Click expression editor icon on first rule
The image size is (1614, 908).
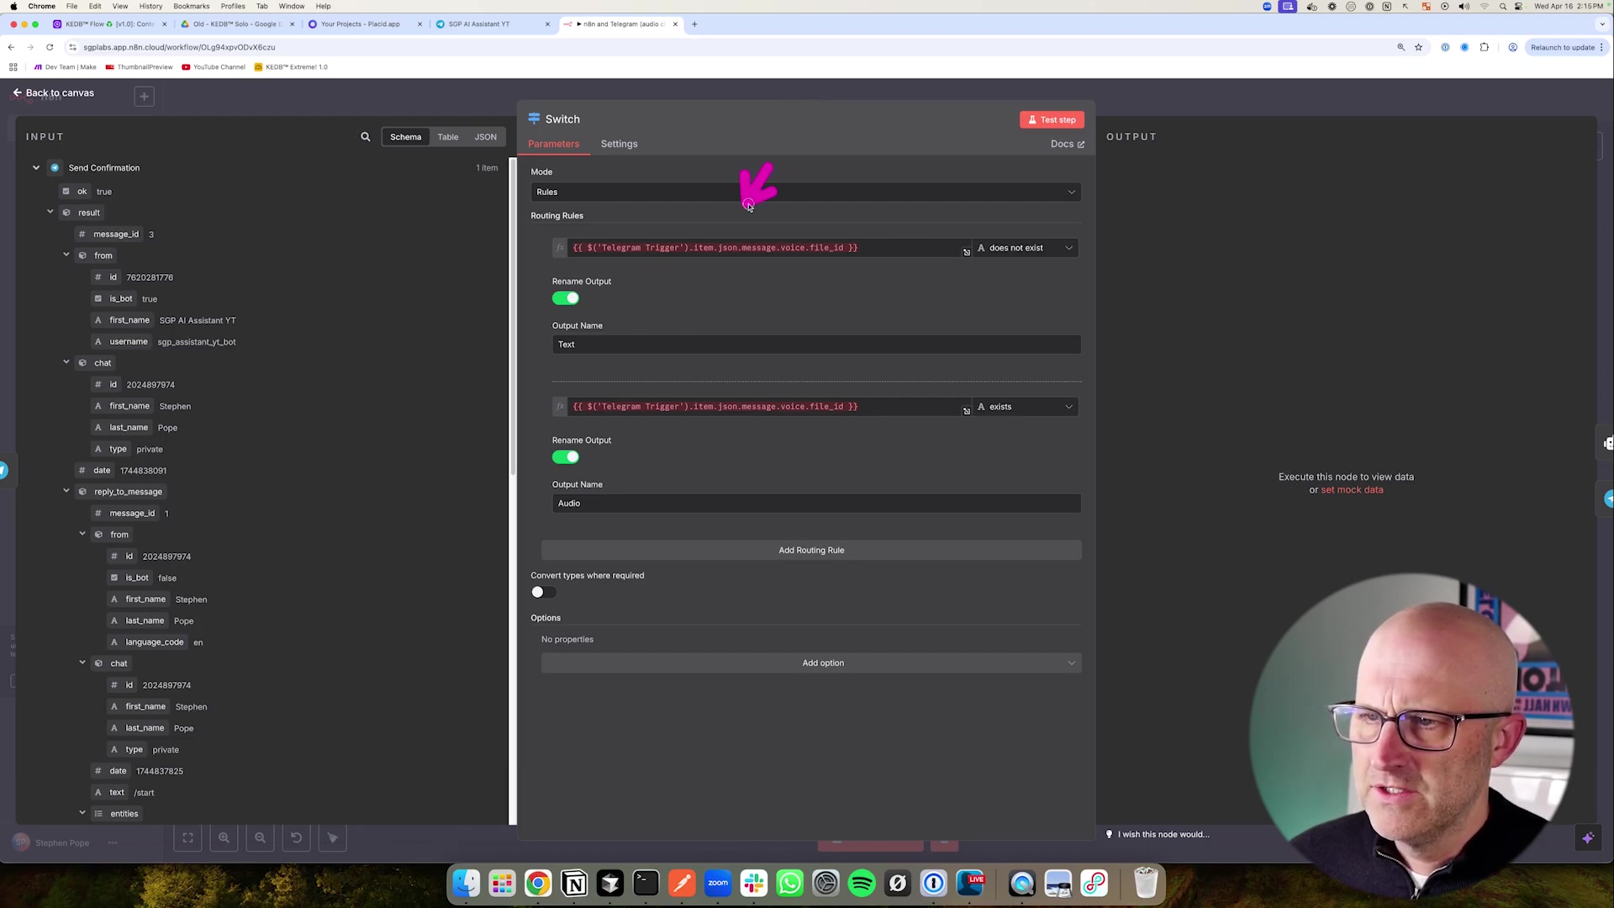966,251
